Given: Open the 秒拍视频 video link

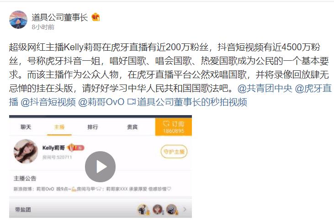Looking at the screenshot, I should tap(192, 102).
